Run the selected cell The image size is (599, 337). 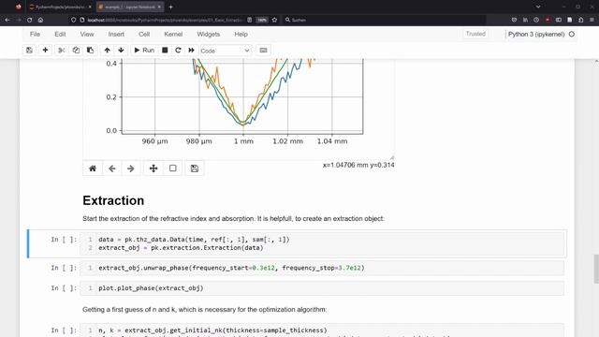pyautogui.click(x=144, y=51)
